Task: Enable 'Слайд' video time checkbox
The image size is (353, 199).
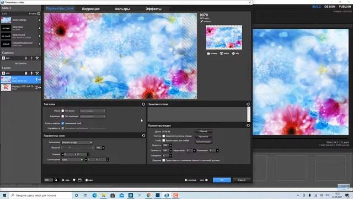Action: 164,140
